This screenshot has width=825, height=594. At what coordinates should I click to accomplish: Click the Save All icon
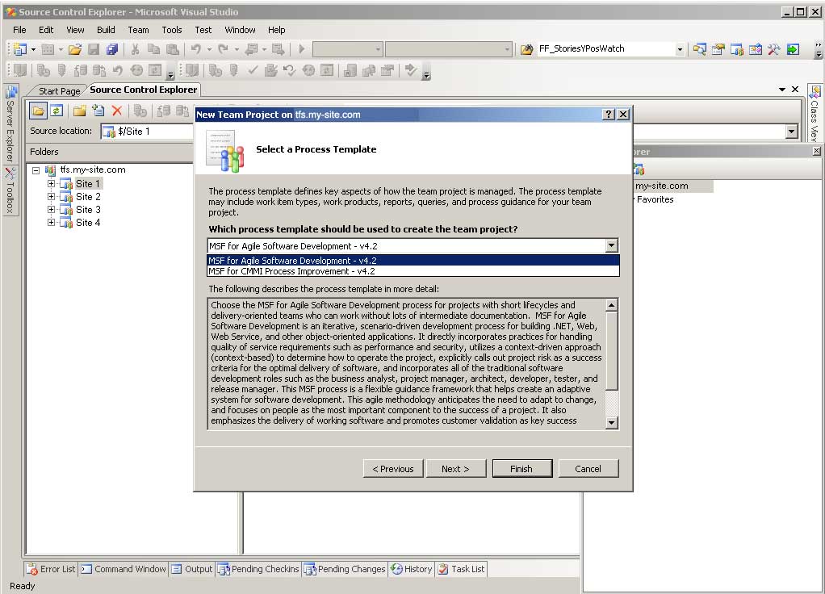[x=112, y=49]
